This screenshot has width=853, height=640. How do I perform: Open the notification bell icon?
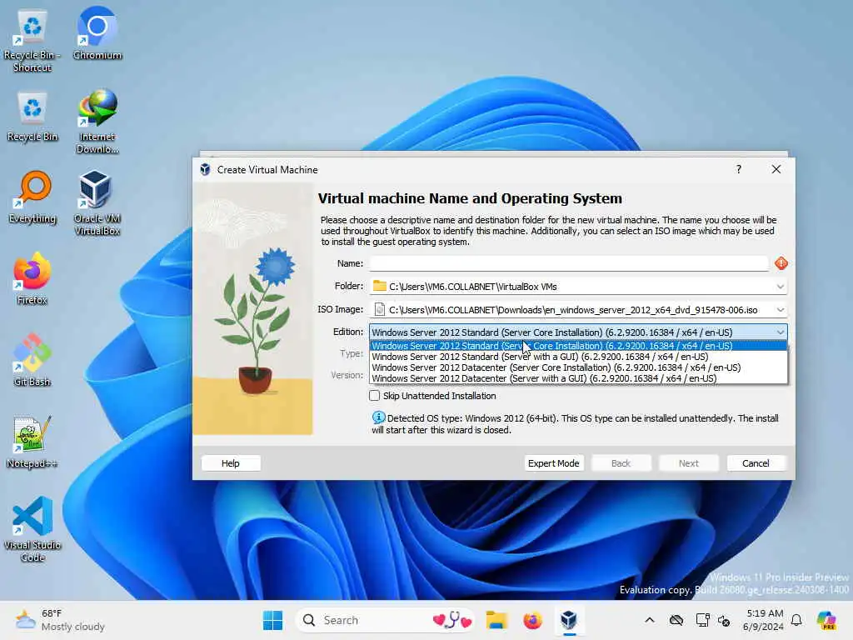pos(796,620)
